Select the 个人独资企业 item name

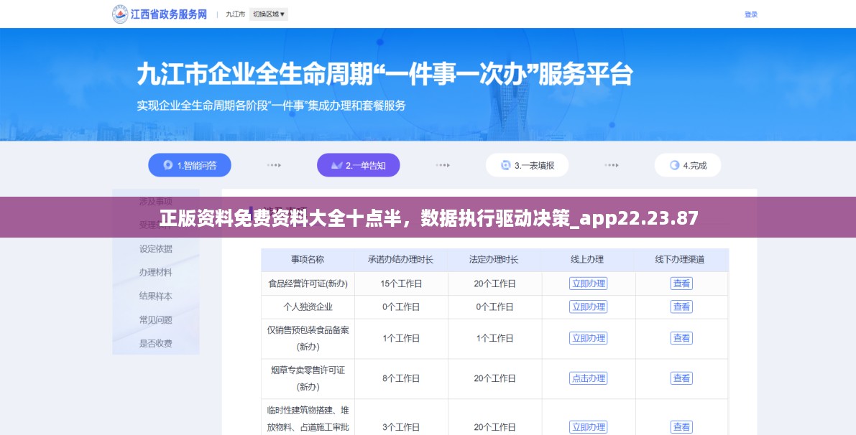coord(308,307)
